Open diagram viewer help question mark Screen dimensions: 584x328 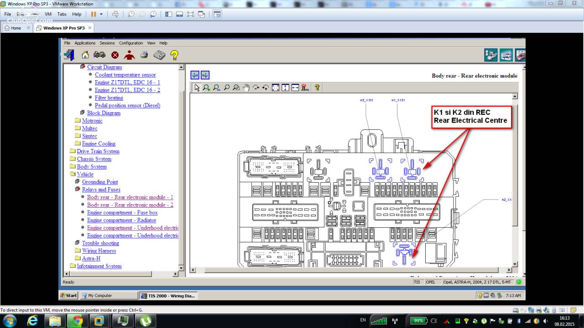point(318,87)
